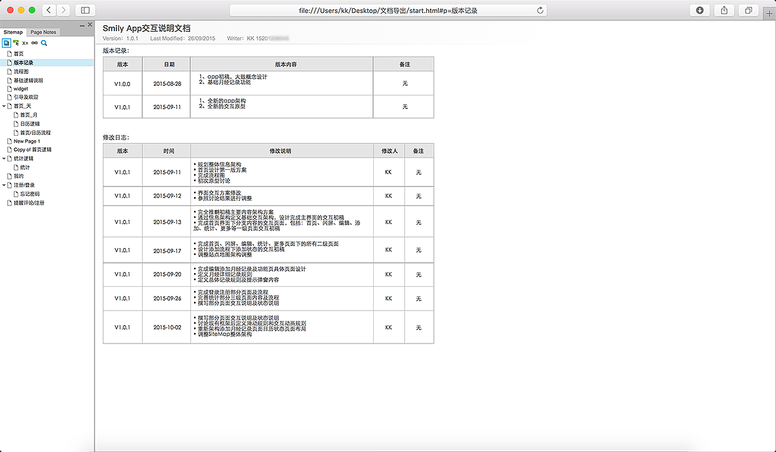Open the 首页 page in sitemap
This screenshot has width=776, height=452.
click(19, 54)
